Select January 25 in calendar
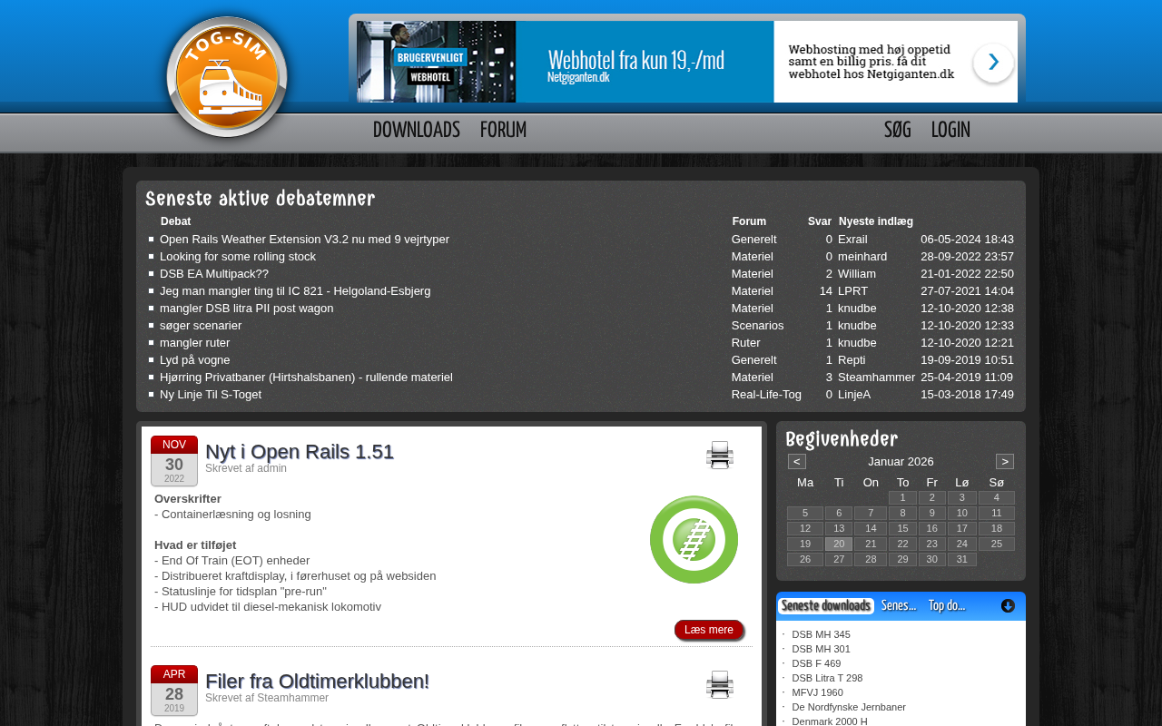The height and width of the screenshot is (726, 1162). [997, 544]
